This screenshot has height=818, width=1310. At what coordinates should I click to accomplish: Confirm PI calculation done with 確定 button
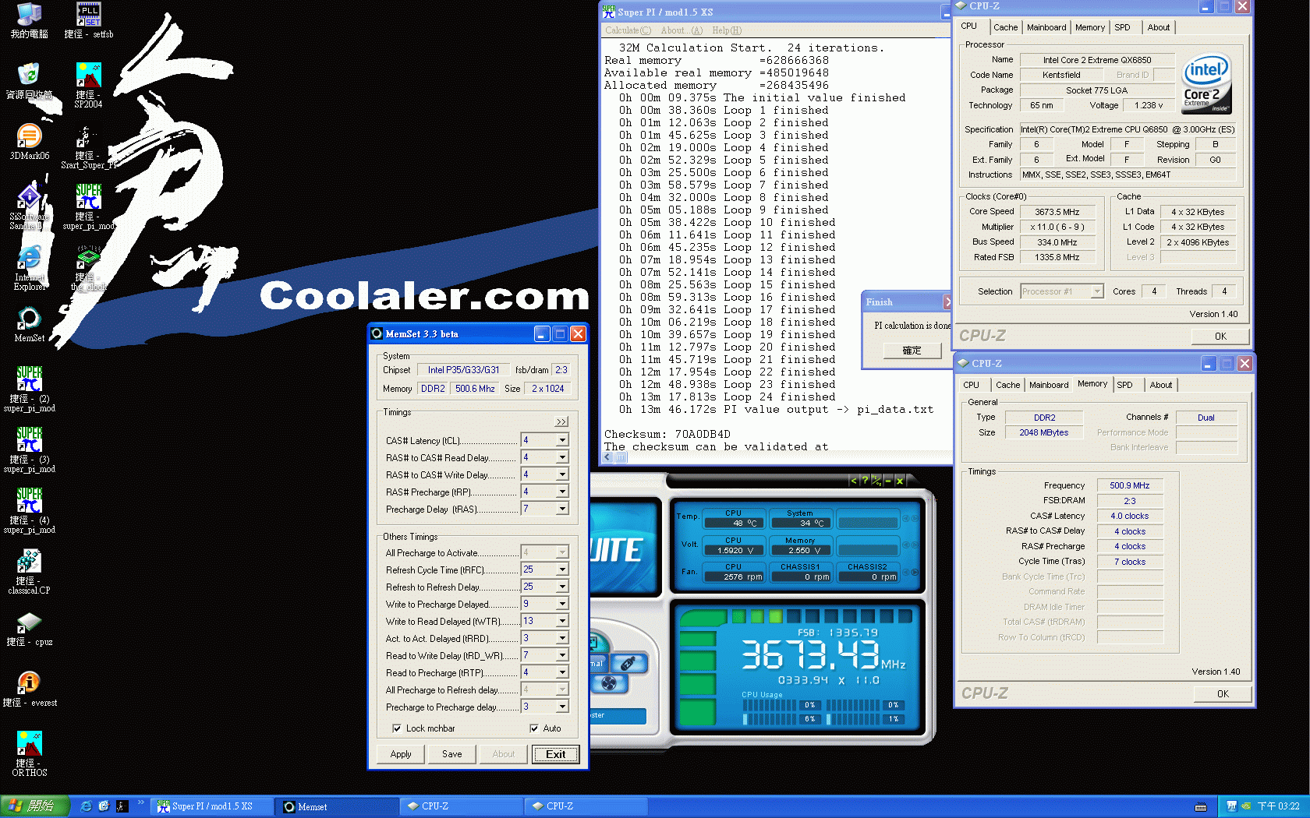(x=912, y=351)
